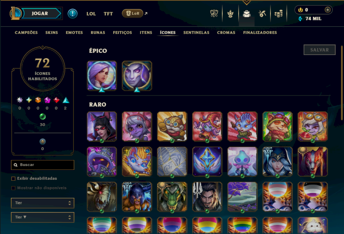Expand the Tier ▼ sort dropdown
Screen dimensions: 344x234
point(43,217)
